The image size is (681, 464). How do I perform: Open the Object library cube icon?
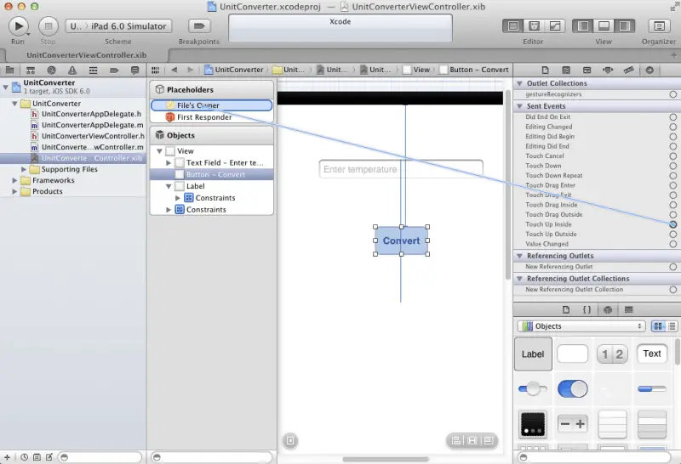click(608, 309)
